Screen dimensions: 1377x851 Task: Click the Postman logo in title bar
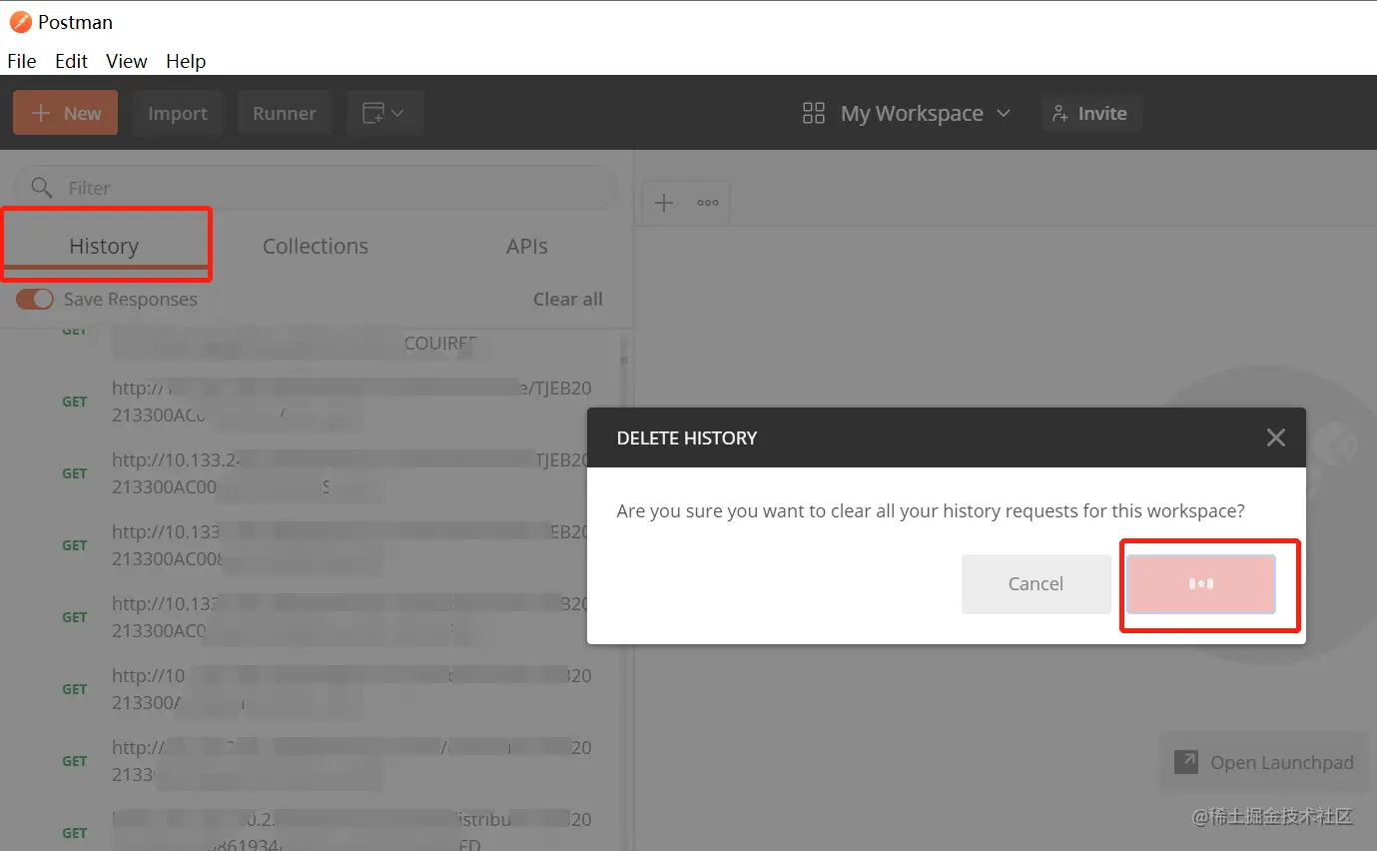[20, 22]
